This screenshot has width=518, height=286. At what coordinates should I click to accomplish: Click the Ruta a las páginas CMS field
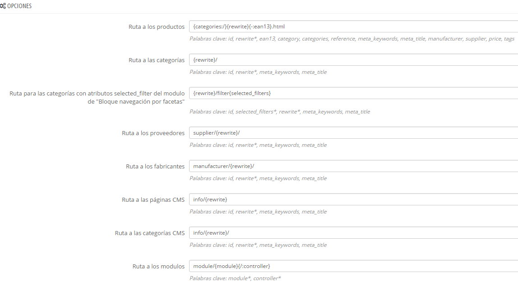coord(353,199)
